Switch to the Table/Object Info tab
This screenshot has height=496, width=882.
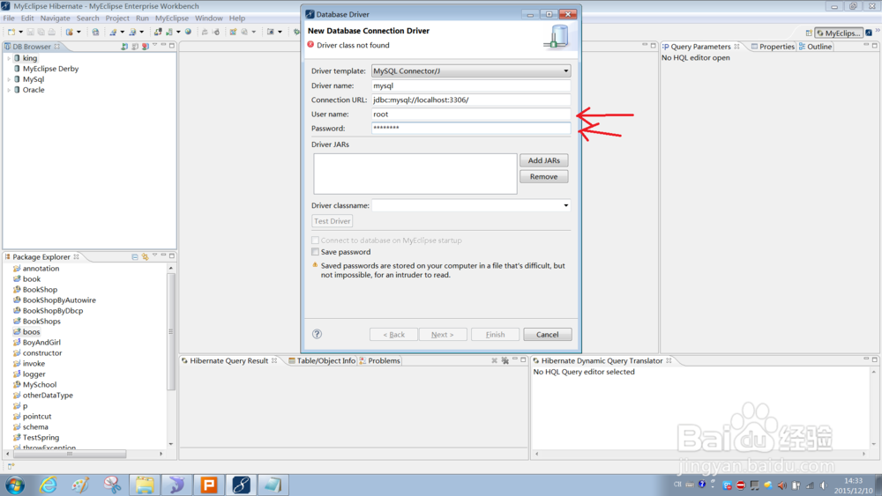(322, 360)
